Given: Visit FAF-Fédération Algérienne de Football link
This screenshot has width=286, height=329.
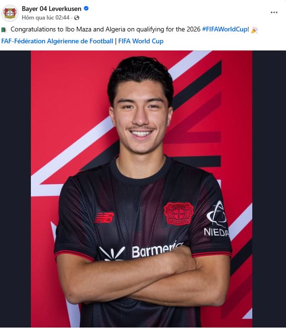Looking at the screenshot, I should coord(57,41).
